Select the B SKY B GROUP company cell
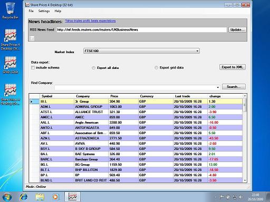This screenshot has width=270, height=202. point(91,149)
